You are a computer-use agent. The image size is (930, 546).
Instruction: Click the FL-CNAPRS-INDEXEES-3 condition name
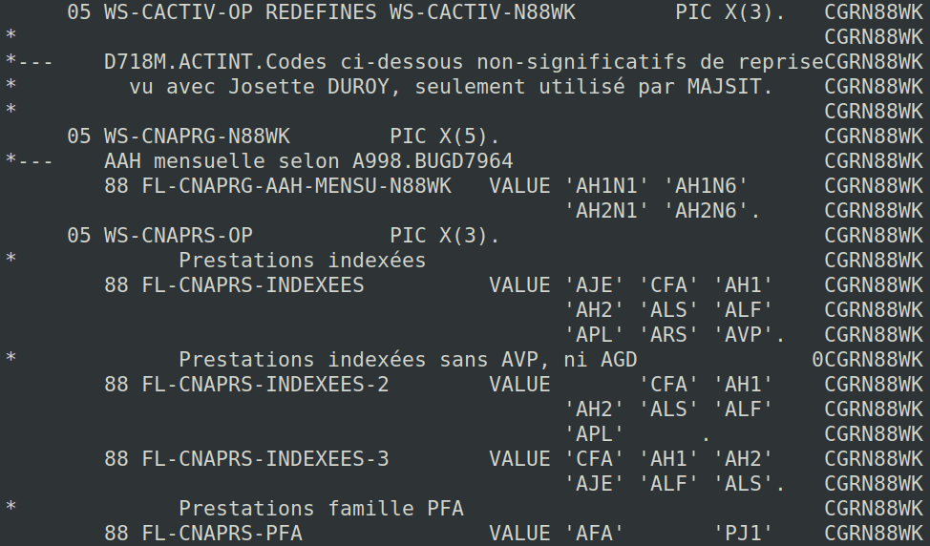265,459
